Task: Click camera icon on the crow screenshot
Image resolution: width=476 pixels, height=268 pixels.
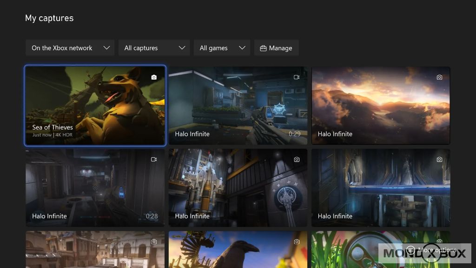Action: point(297,242)
